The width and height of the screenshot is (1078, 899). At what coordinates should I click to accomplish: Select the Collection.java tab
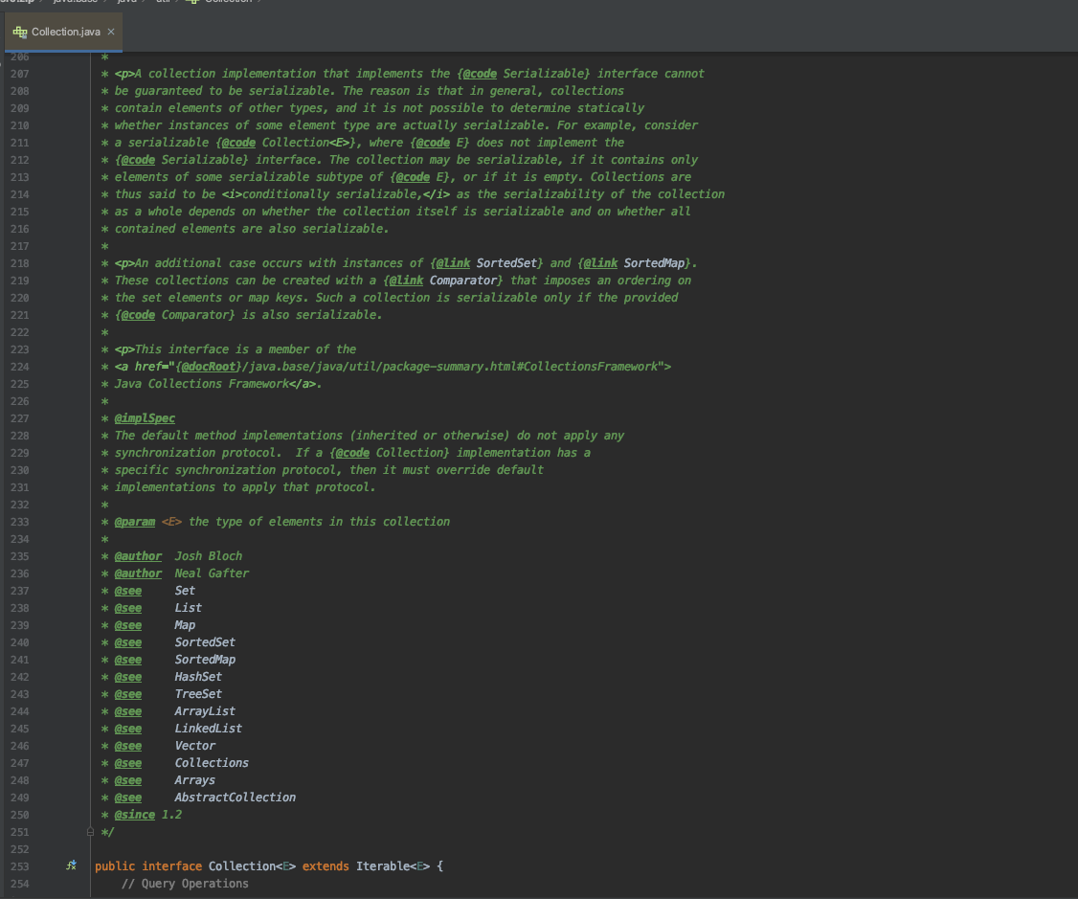click(x=65, y=32)
